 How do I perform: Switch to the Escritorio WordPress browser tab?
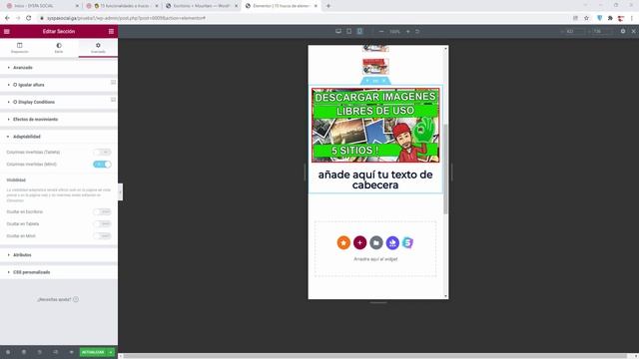(202, 6)
